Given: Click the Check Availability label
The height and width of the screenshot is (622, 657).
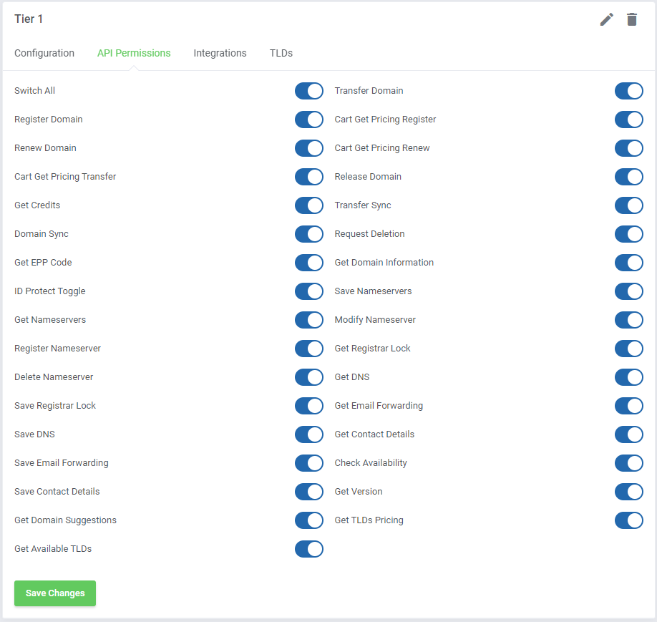Looking at the screenshot, I should pos(371,462).
